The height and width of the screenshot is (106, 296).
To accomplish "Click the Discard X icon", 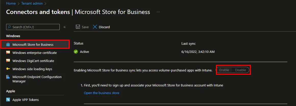I will click(95, 27).
